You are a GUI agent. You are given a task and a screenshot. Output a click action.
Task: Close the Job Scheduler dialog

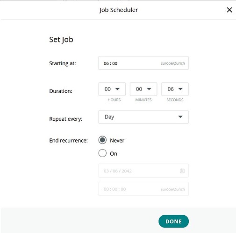click(229, 10)
